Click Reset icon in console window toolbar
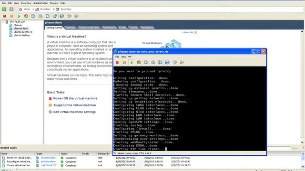The height and width of the screenshot is (171, 305). pos(139,62)
